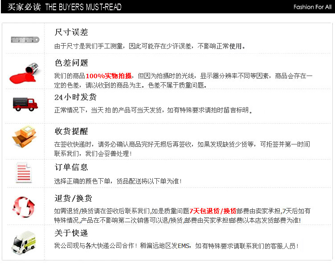Select the 色差问题 heading
This screenshot has width=335, height=264.
(x=71, y=63)
